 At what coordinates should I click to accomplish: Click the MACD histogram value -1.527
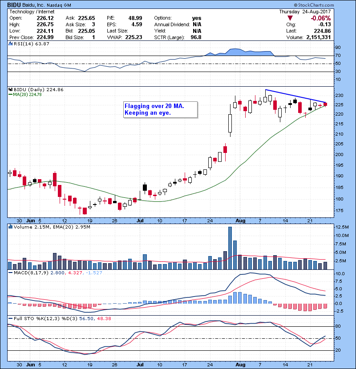coord(94,273)
